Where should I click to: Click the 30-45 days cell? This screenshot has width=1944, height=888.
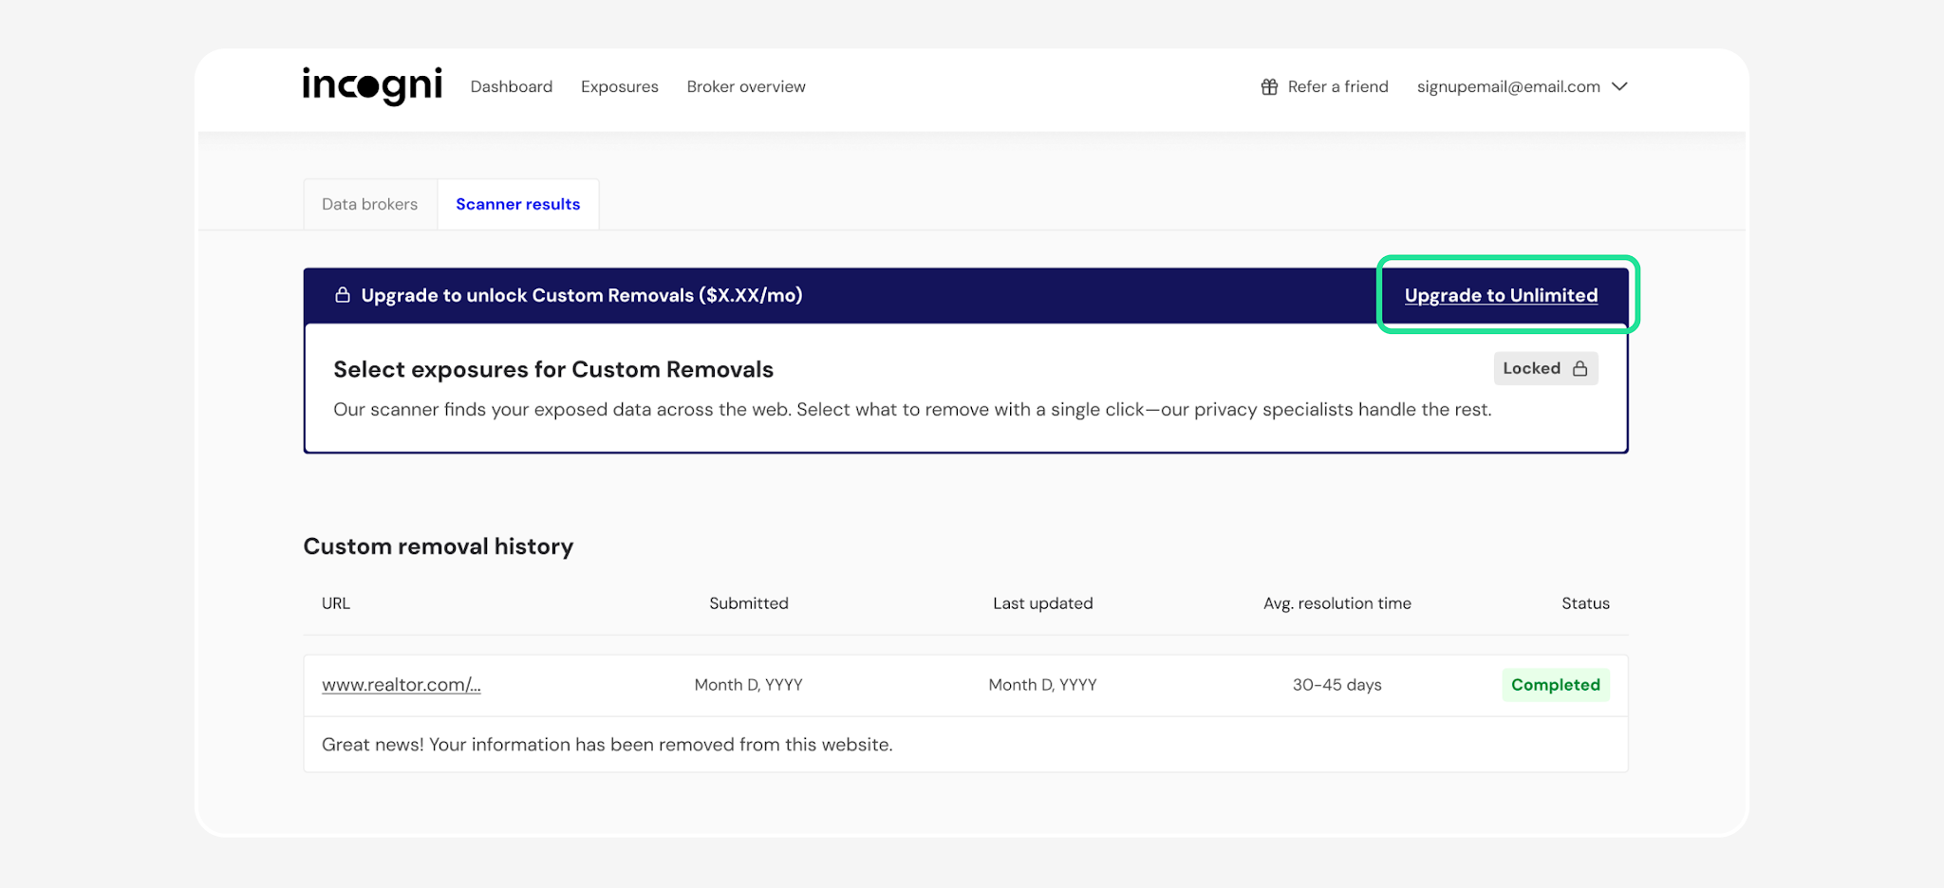1336,685
